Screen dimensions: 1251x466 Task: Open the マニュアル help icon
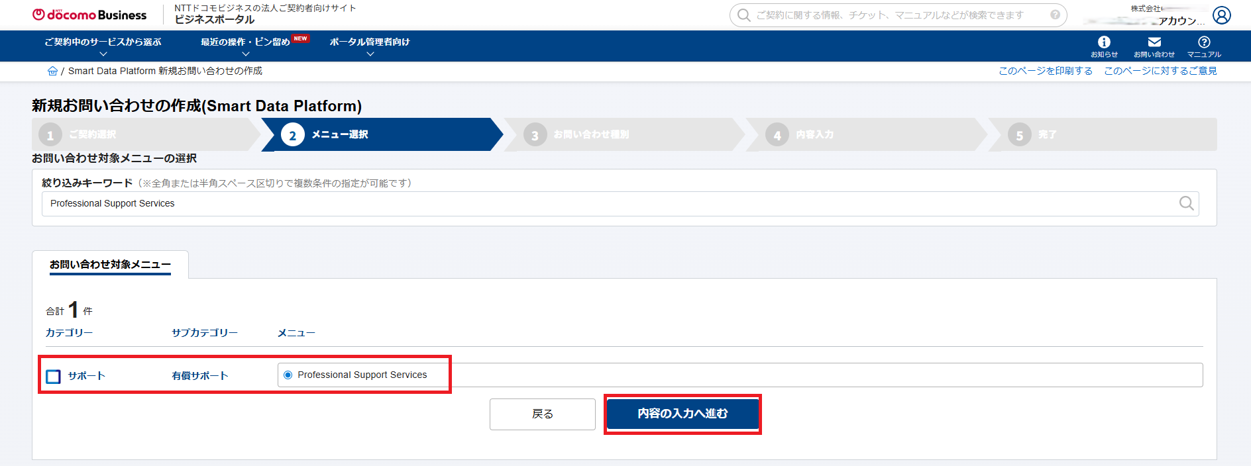pyautogui.click(x=1204, y=46)
